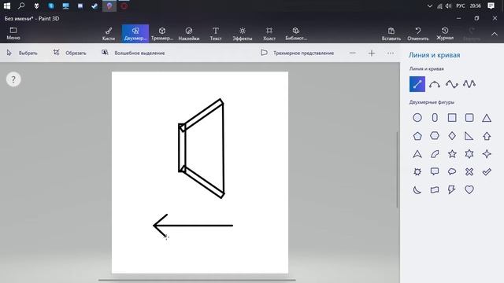The height and width of the screenshot is (283, 504).
Task: Switch the РУС input language
Action: pyautogui.click(x=460, y=6)
